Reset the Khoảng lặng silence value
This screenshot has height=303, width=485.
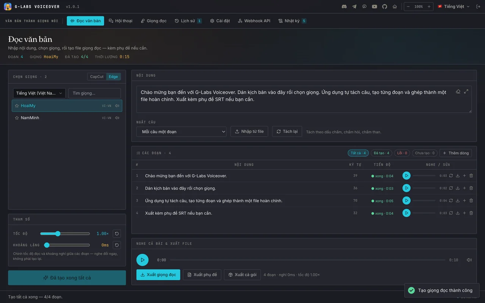[x=117, y=245]
